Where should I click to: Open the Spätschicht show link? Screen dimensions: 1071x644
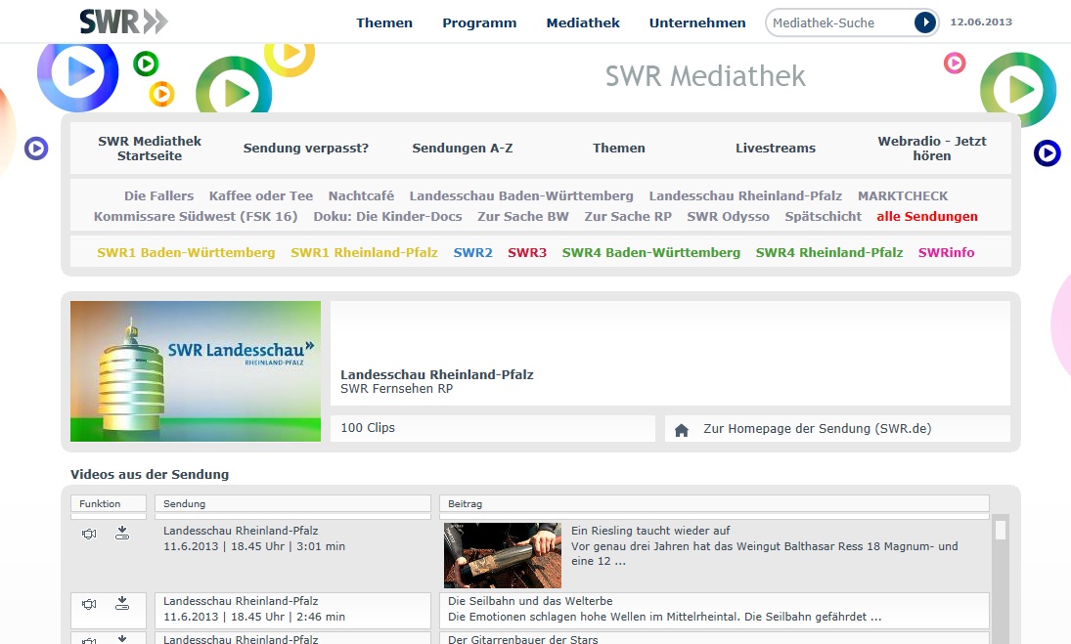click(824, 216)
